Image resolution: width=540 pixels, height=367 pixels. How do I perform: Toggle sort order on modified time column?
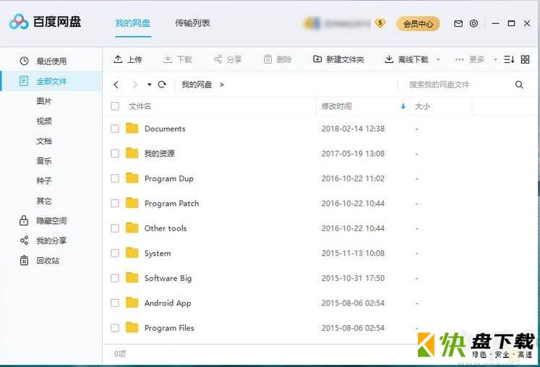pyautogui.click(x=403, y=106)
